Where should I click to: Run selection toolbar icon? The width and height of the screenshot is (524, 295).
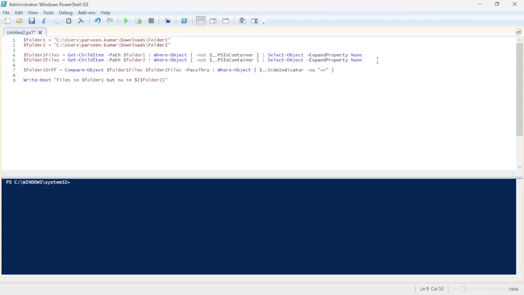(138, 21)
